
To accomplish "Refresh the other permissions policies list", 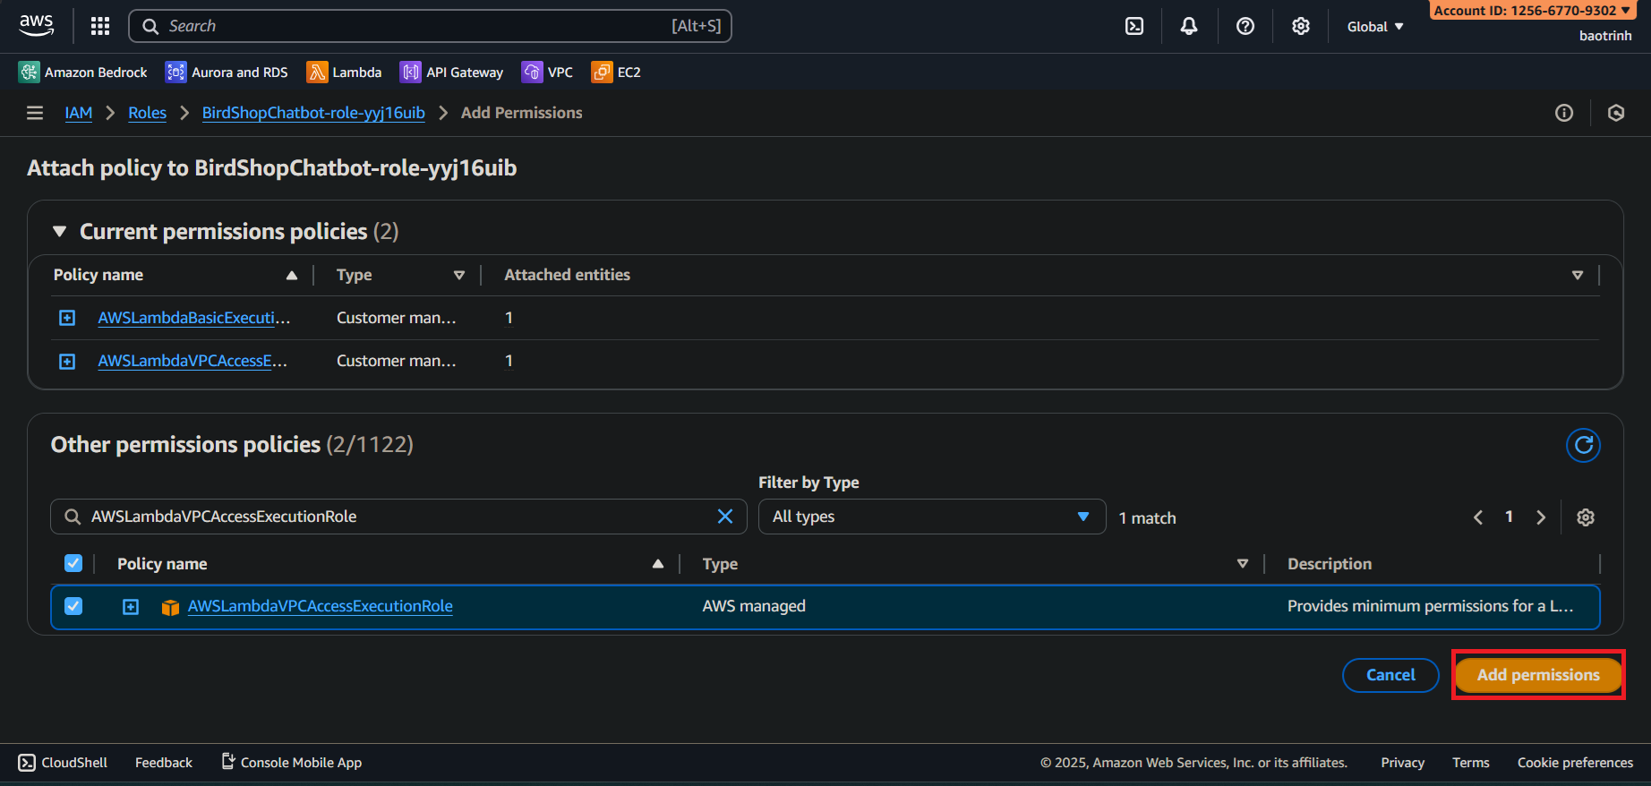I will (1583, 445).
